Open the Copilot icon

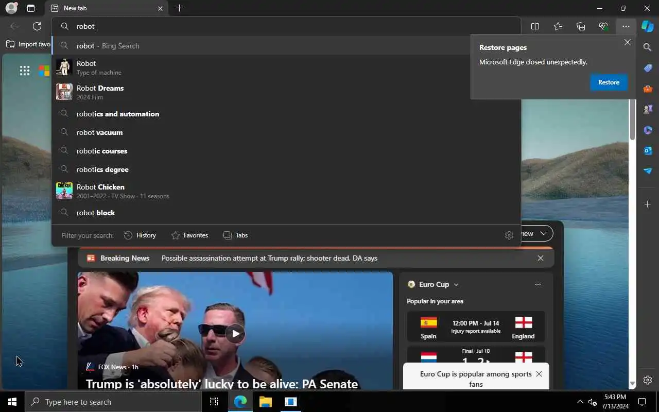[648, 26]
